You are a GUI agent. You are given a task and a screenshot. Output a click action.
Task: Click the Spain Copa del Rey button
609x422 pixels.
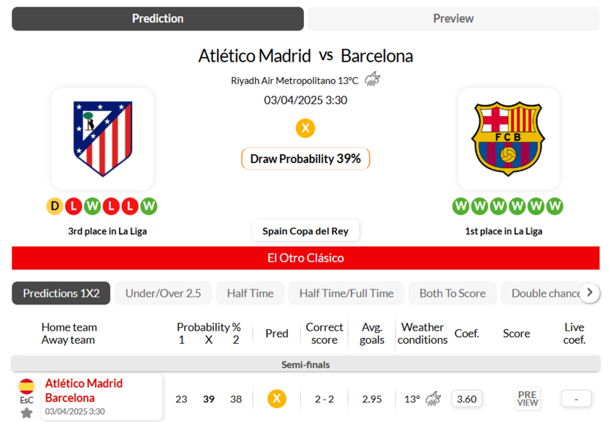[305, 231]
